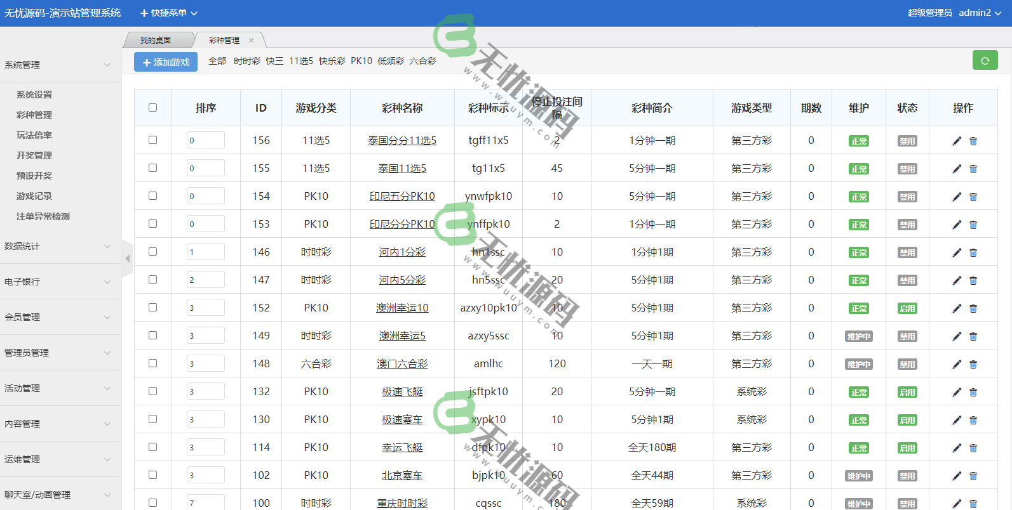Check the box for ID 153 row
1012x510 pixels.
pos(152,223)
